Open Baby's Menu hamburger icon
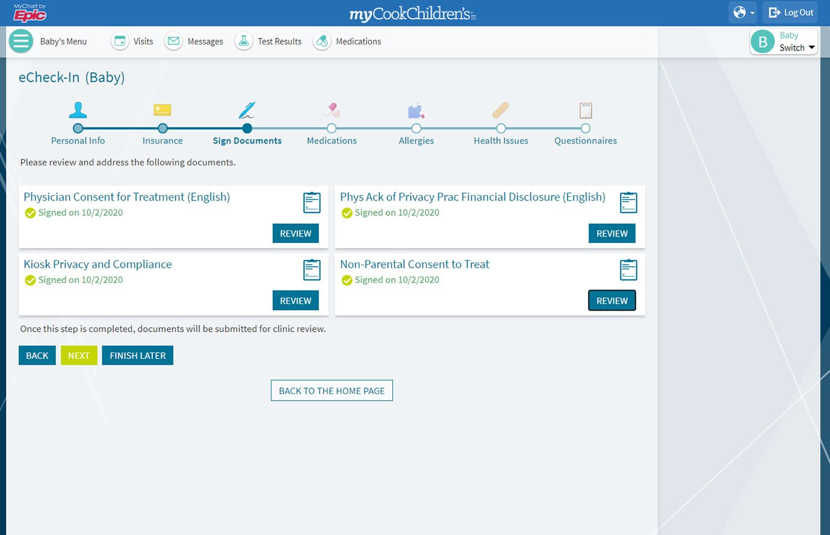The width and height of the screenshot is (830, 535). pyautogui.click(x=21, y=42)
